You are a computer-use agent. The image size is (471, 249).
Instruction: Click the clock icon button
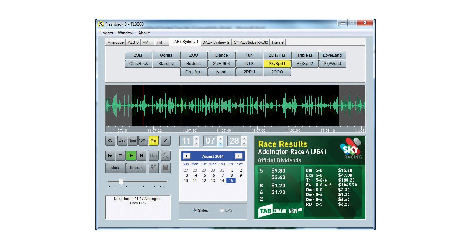tap(166, 156)
